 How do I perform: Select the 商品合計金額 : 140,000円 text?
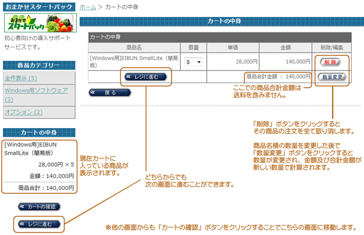click(278, 77)
